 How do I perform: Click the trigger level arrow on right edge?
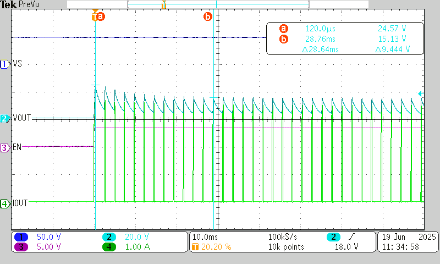tap(421, 94)
